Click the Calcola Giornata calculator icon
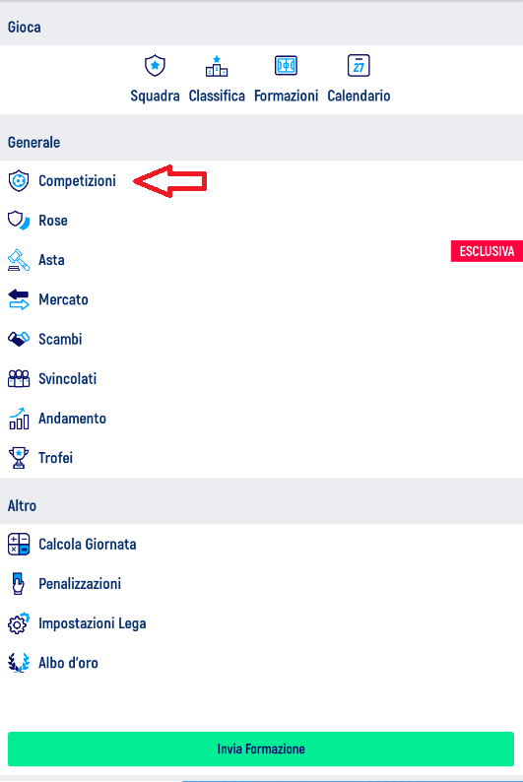The width and height of the screenshot is (523, 782). click(19, 544)
